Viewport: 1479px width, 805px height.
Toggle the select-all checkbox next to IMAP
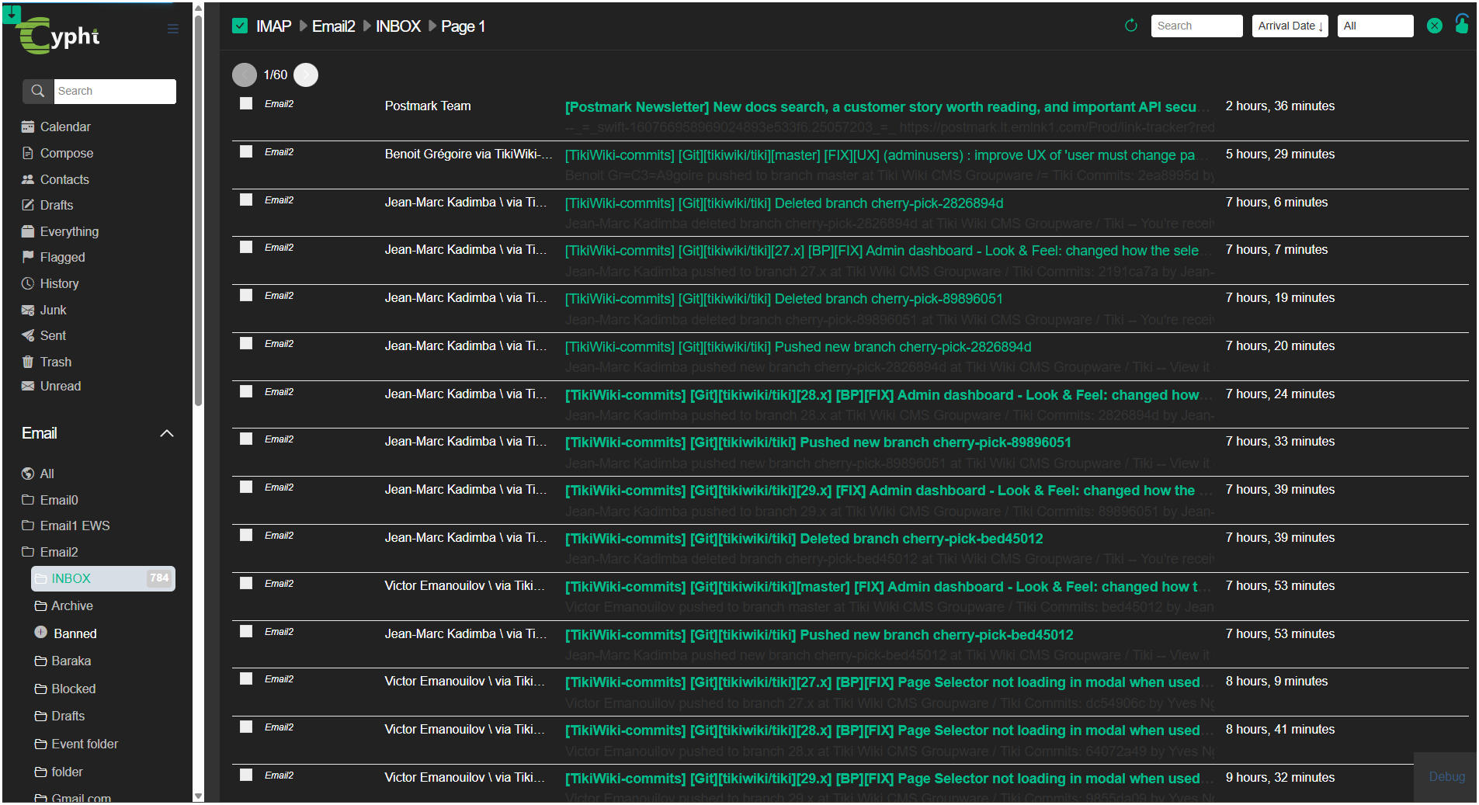(x=240, y=26)
